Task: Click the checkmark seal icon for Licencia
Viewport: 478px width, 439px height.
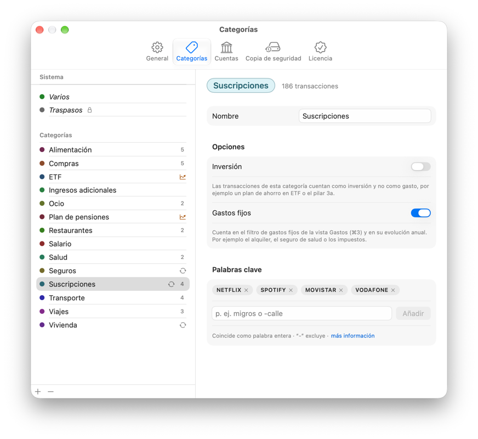Action: (320, 47)
